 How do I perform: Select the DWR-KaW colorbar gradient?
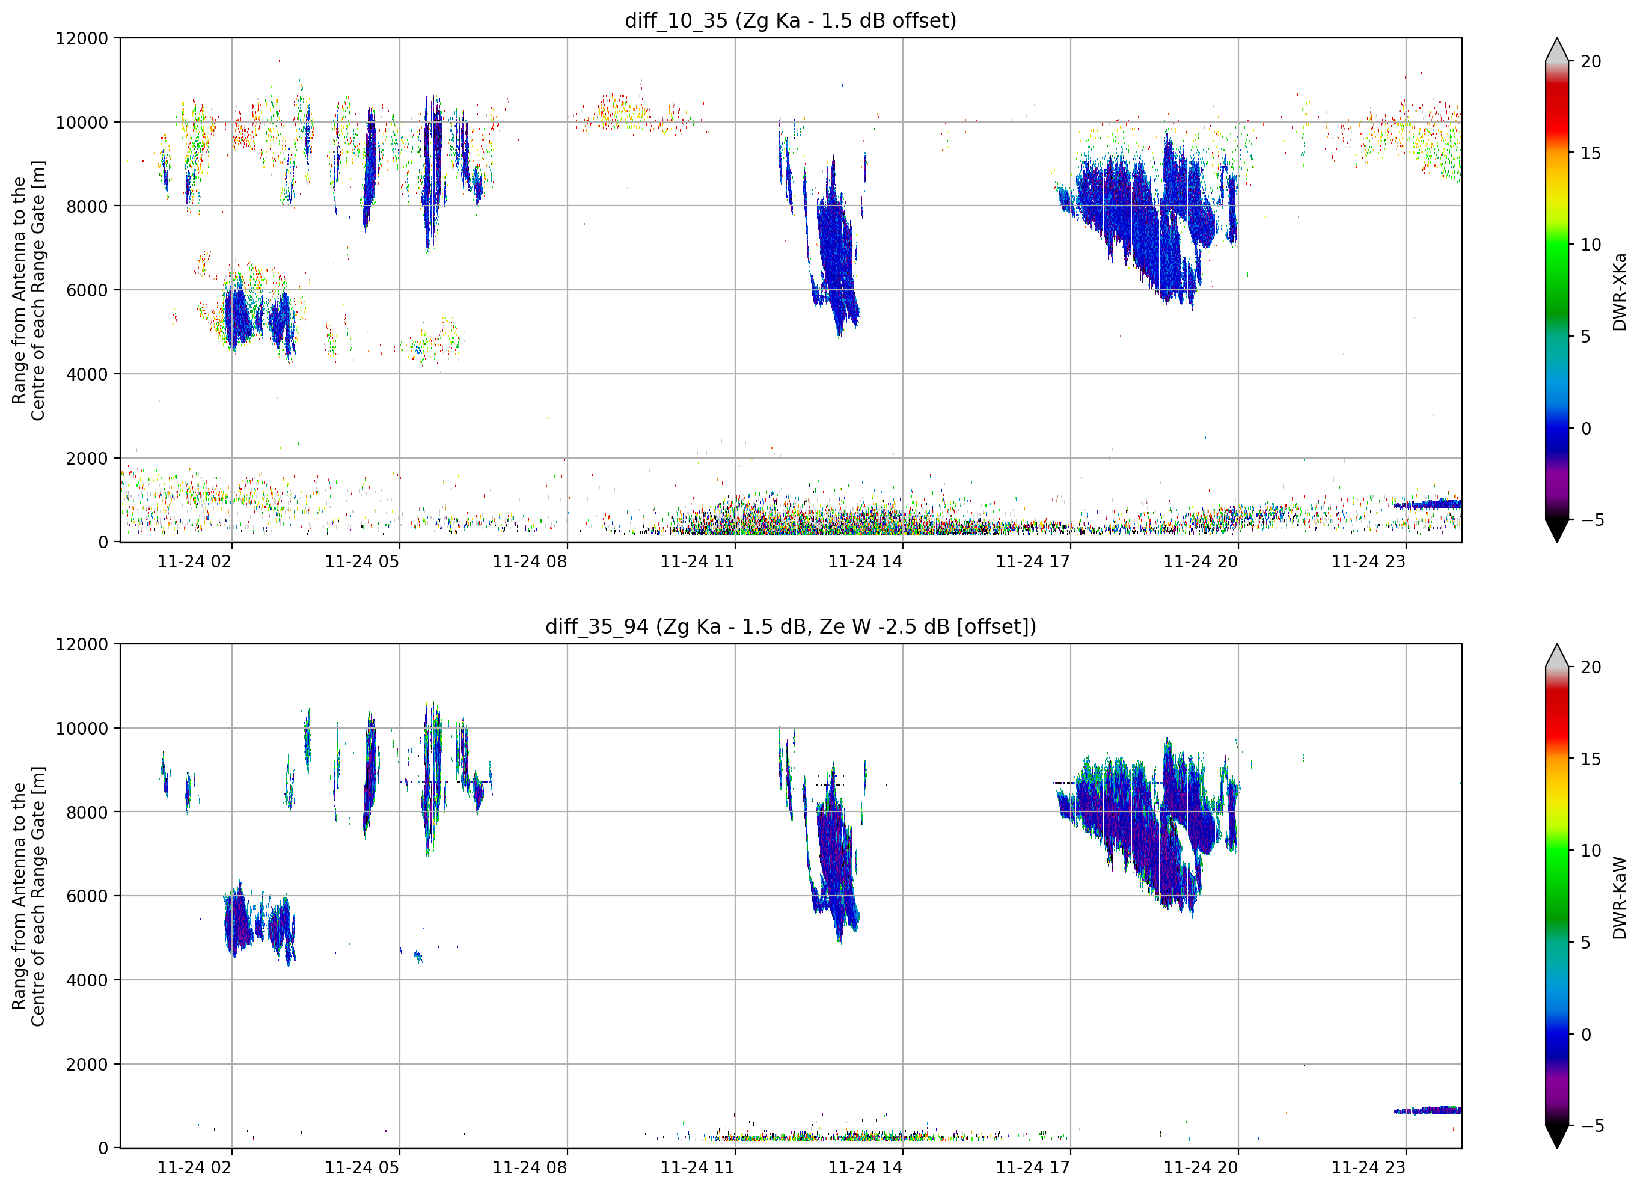point(1557,896)
